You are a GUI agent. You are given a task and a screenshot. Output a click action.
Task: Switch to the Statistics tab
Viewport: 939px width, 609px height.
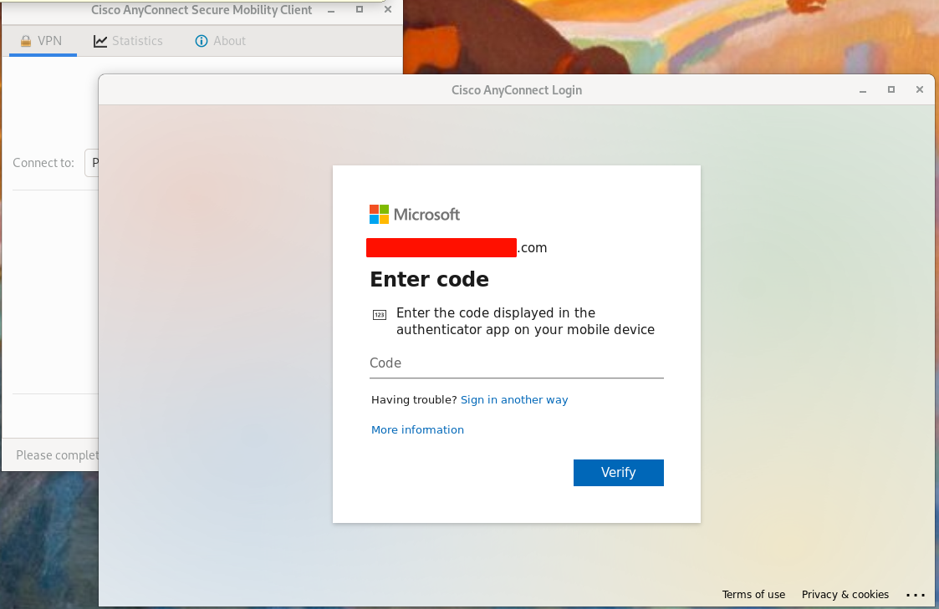pyautogui.click(x=128, y=41)
